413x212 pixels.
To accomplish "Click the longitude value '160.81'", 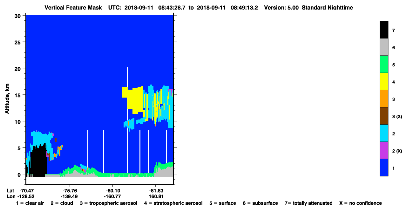I will pyautogui.click(x=156, y=196).
